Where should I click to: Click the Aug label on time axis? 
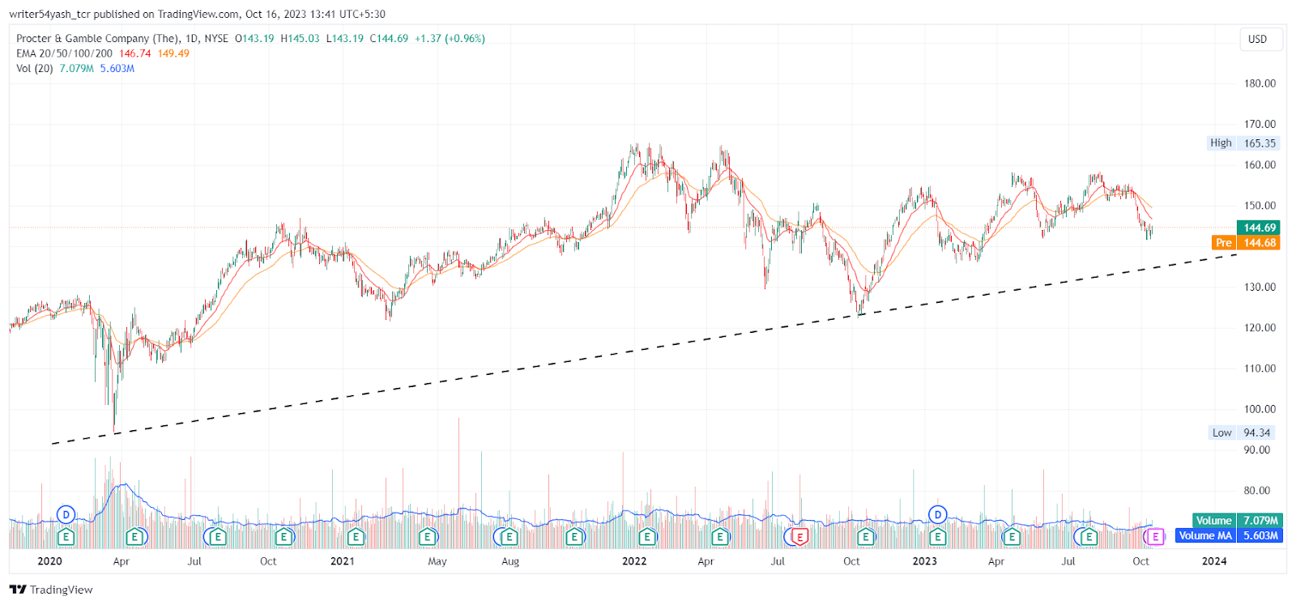(x=510, y=561)
